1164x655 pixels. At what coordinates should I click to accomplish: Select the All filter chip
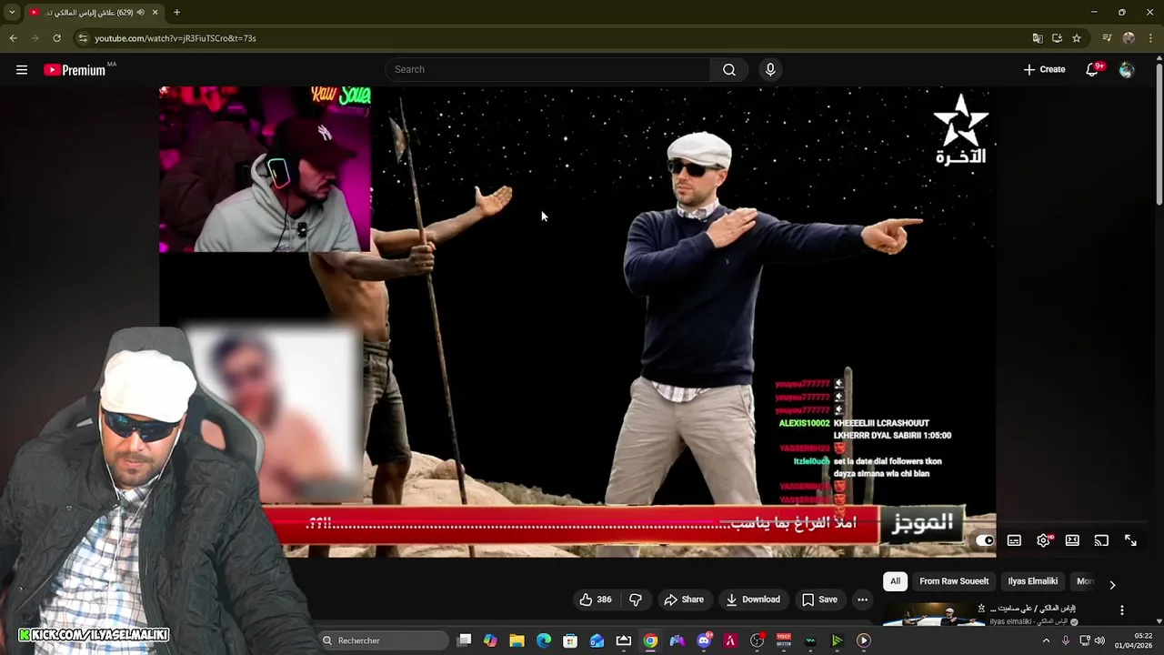[896, 581]
